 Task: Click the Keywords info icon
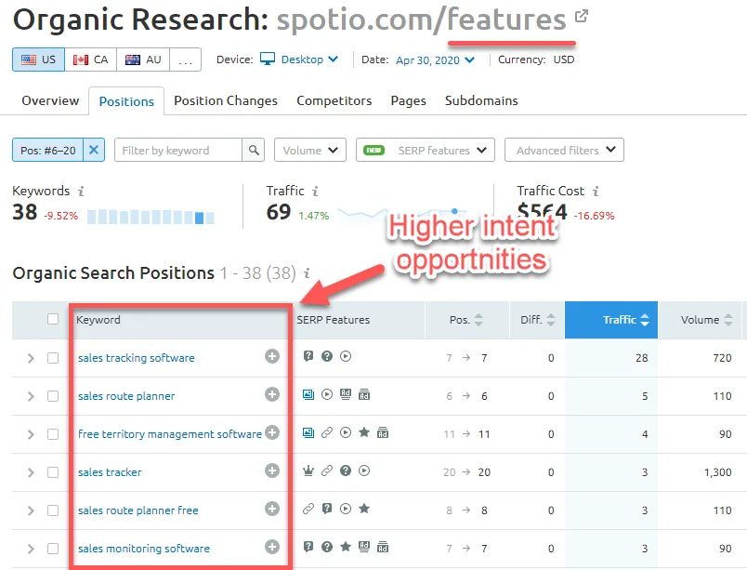coord(82,192)
